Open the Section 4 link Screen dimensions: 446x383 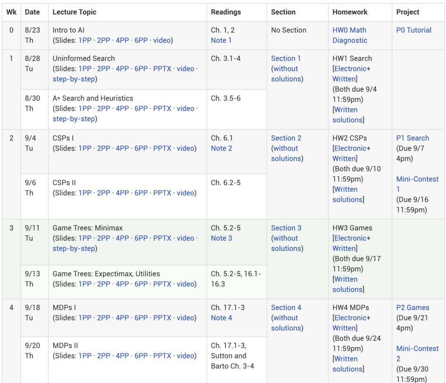(x=286, y=307)
